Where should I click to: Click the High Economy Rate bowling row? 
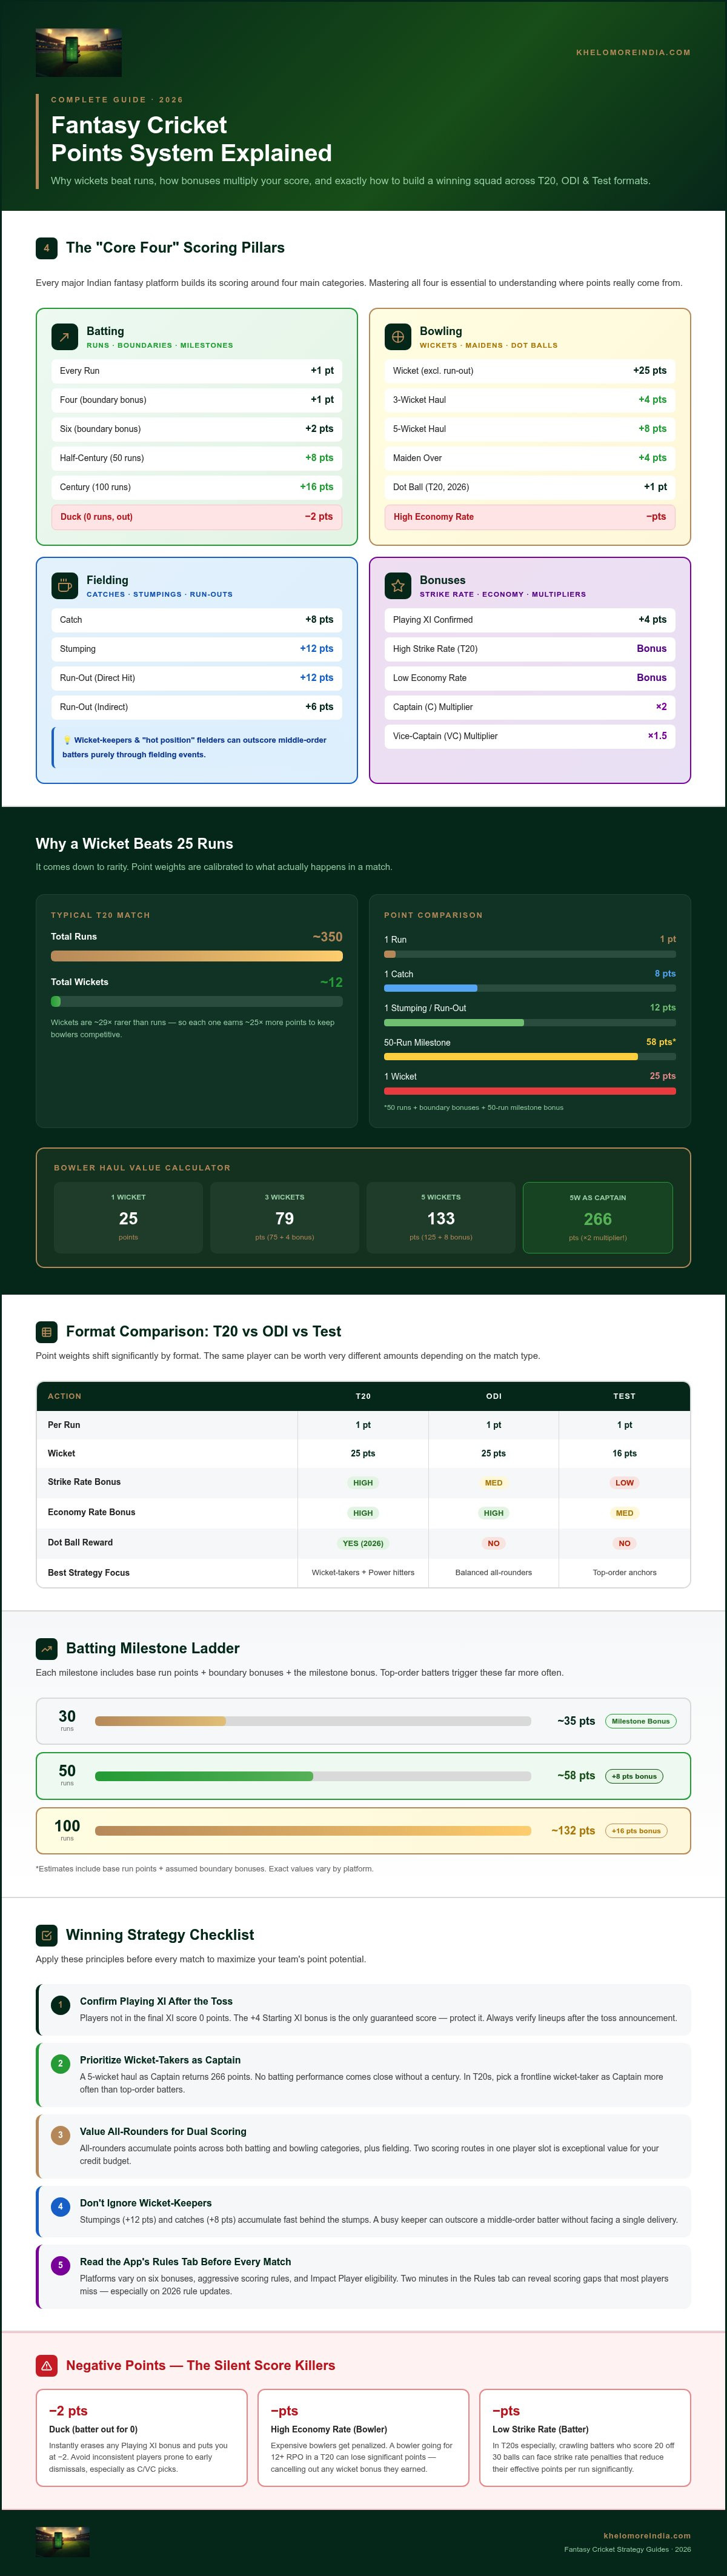530,517
